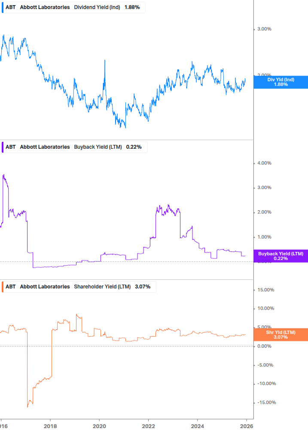Click the 2020 label on the time axis
The image size is (308, 432).
99,426
